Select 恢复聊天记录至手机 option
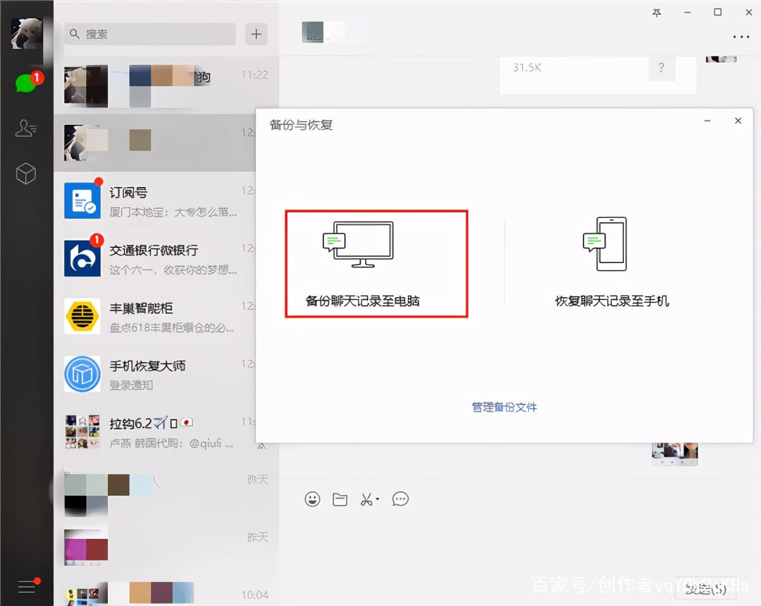The image size is (761, 606). pos(611,264)
